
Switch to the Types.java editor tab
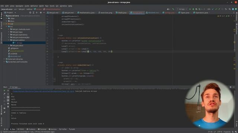coord(184,13)
